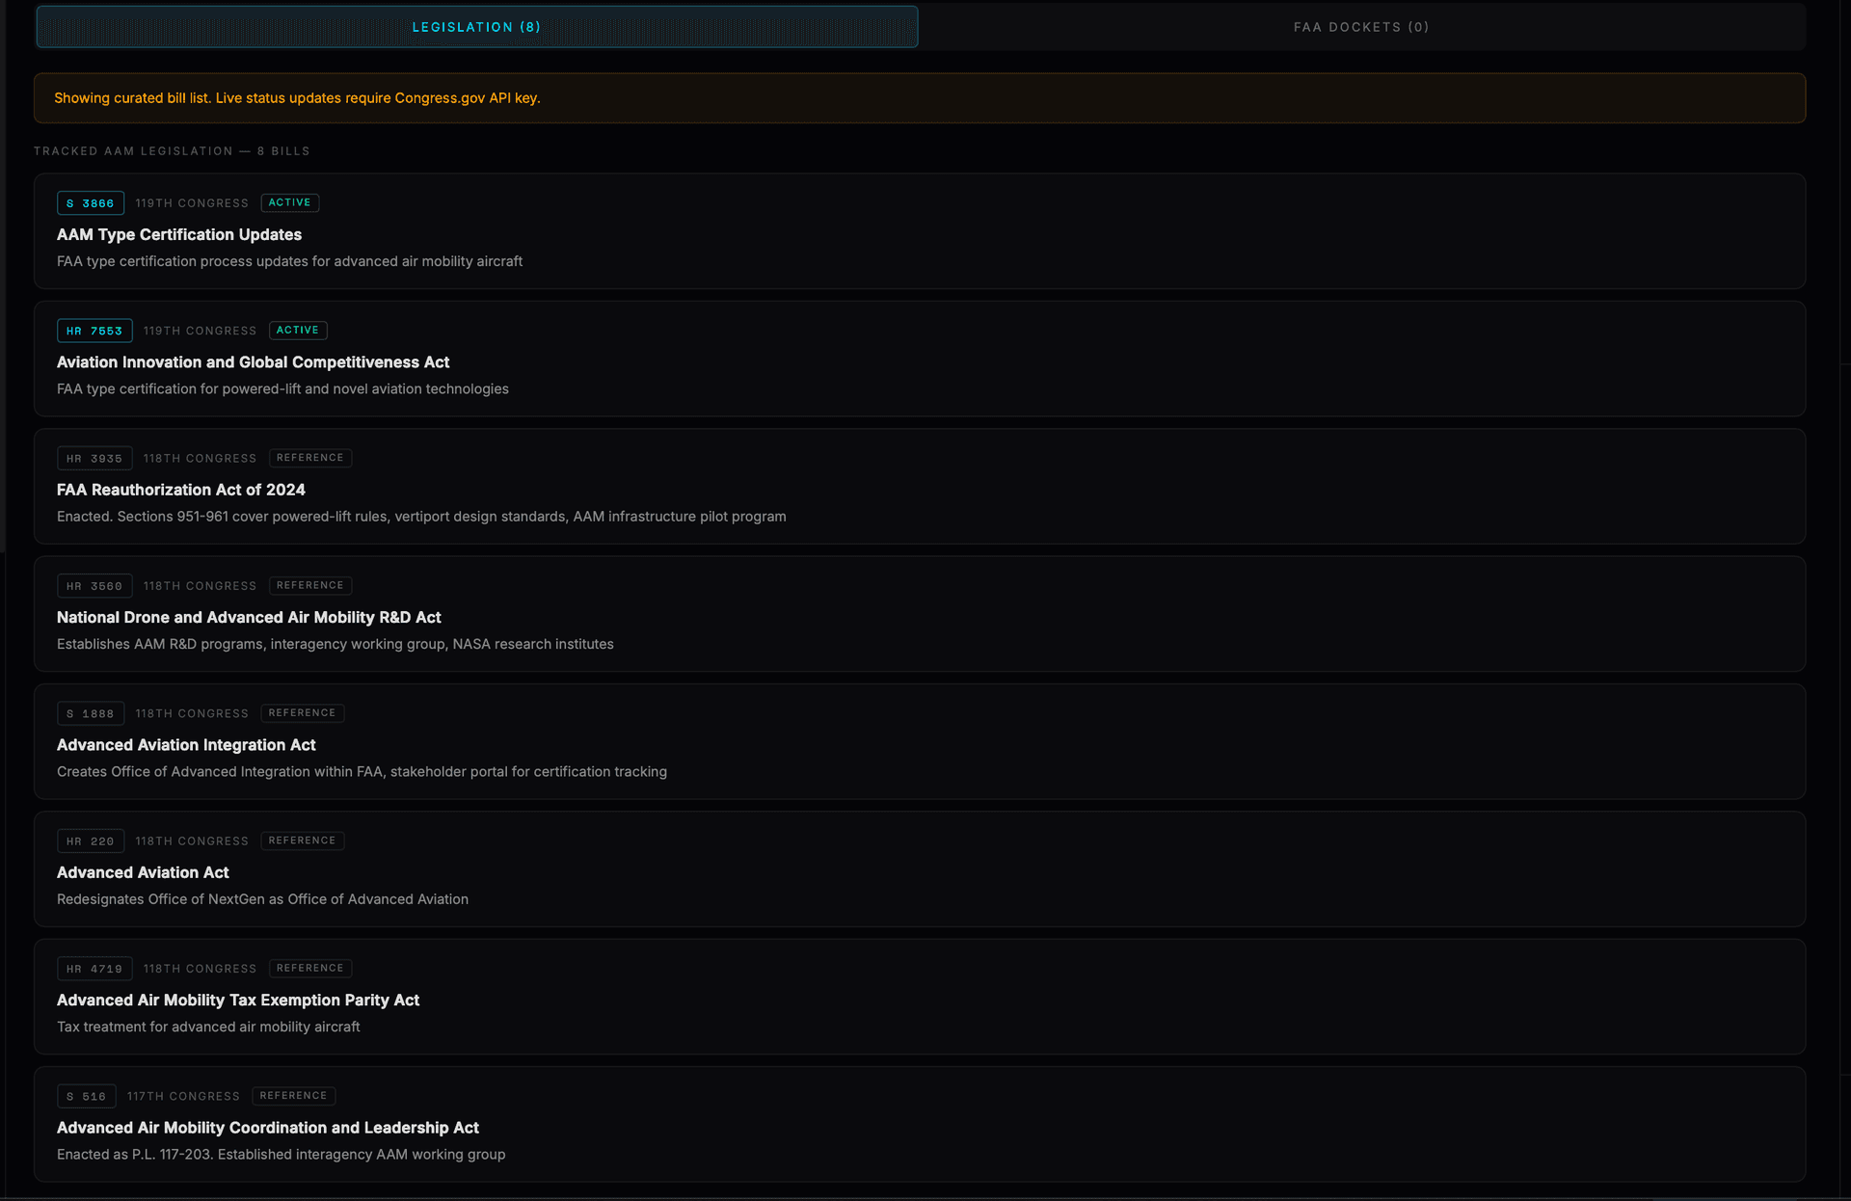Open the AAM Type Certification Updates bill
The width and height of the screenshot is (1851, 1201).
[x=178, y=234]
